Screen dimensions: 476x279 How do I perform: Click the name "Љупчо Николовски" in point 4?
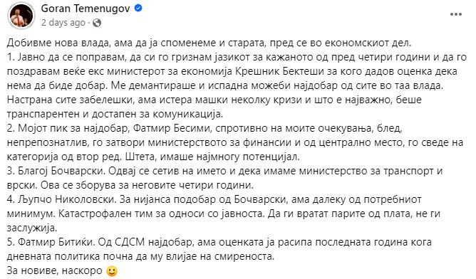[67, 199]
